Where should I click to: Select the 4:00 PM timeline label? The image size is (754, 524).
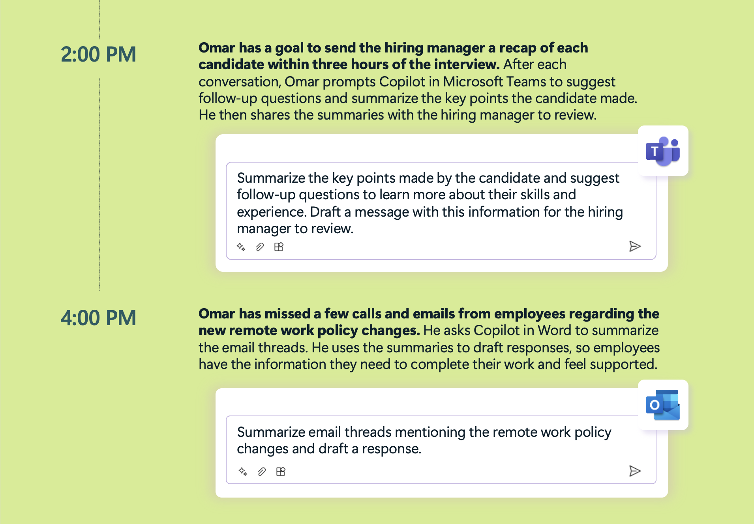[98, 318]
